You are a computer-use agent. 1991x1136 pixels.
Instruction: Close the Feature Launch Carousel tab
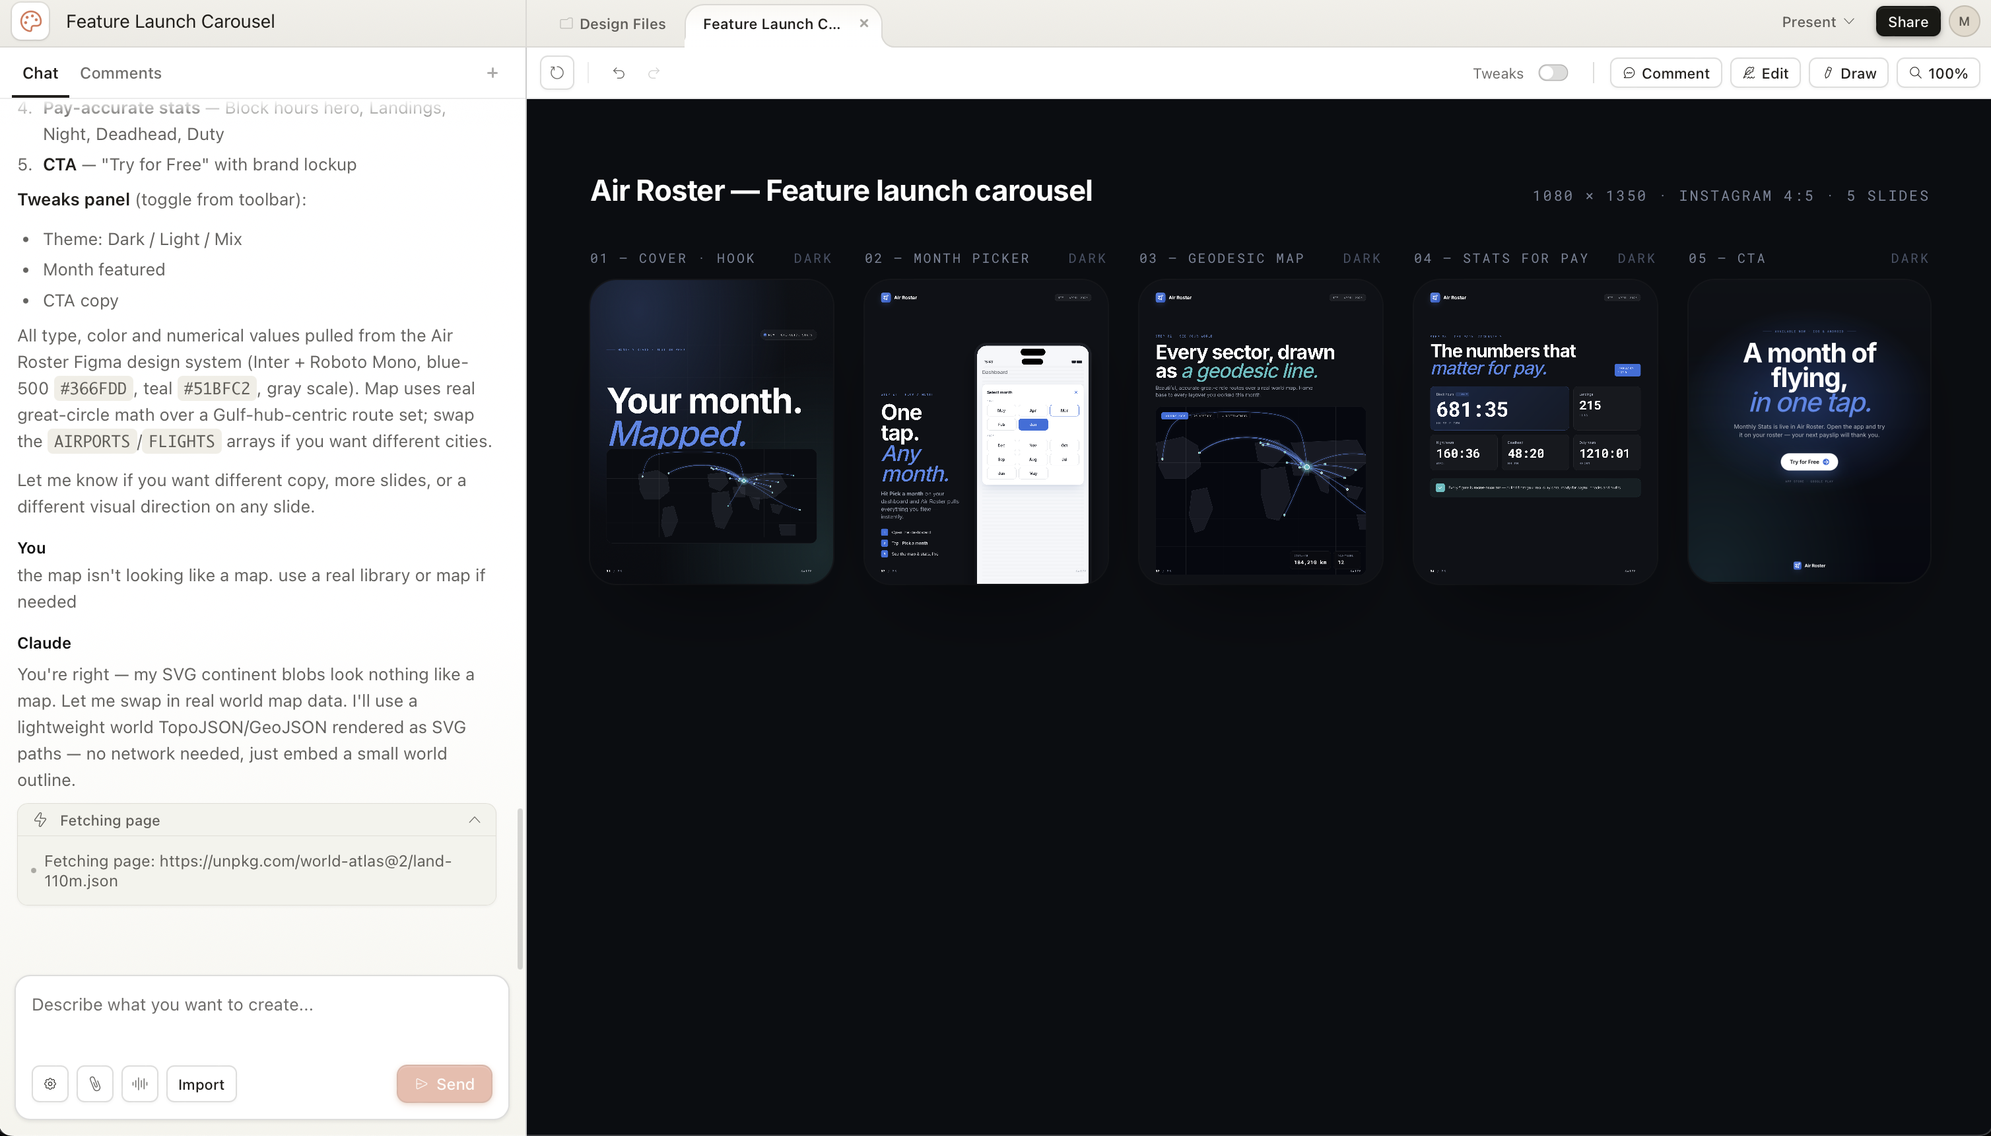[x=864, y=23]
